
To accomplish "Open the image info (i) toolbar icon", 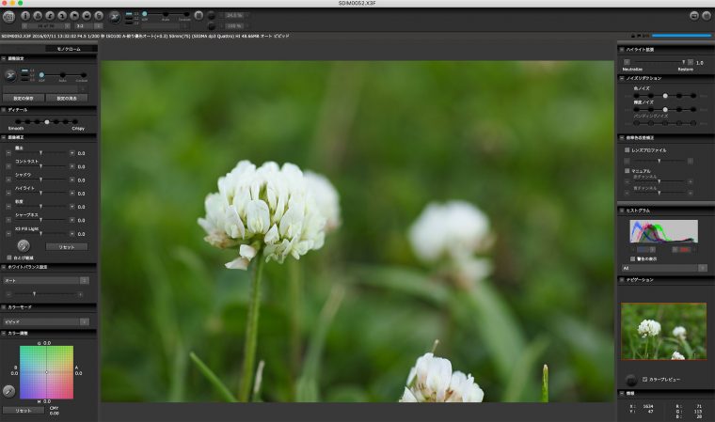I will [25, 16].
